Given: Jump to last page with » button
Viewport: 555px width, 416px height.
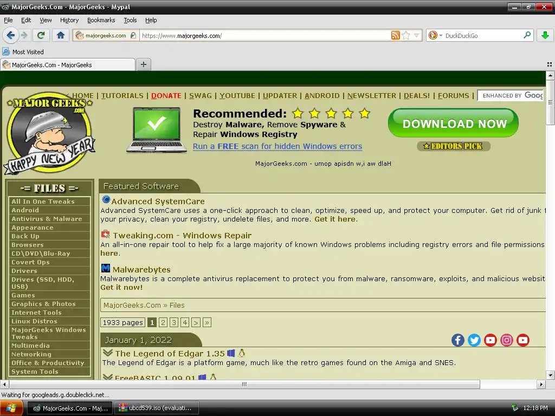Looking at the screenshot, I should point(207,322).
